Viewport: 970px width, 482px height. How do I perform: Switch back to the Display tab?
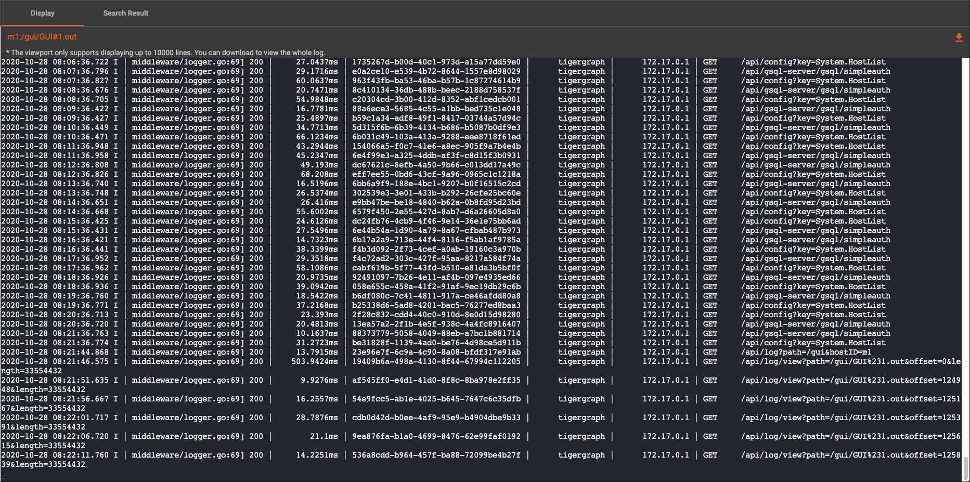click(x=42, y=13)
